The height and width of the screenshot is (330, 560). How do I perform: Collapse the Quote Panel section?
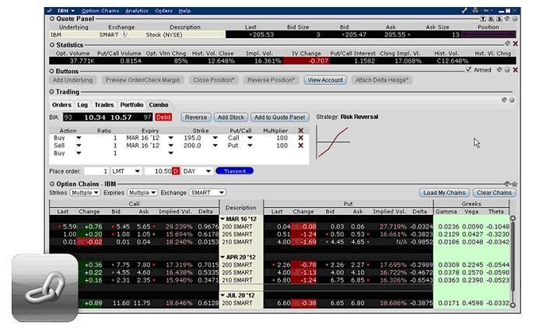click(52, 19)
